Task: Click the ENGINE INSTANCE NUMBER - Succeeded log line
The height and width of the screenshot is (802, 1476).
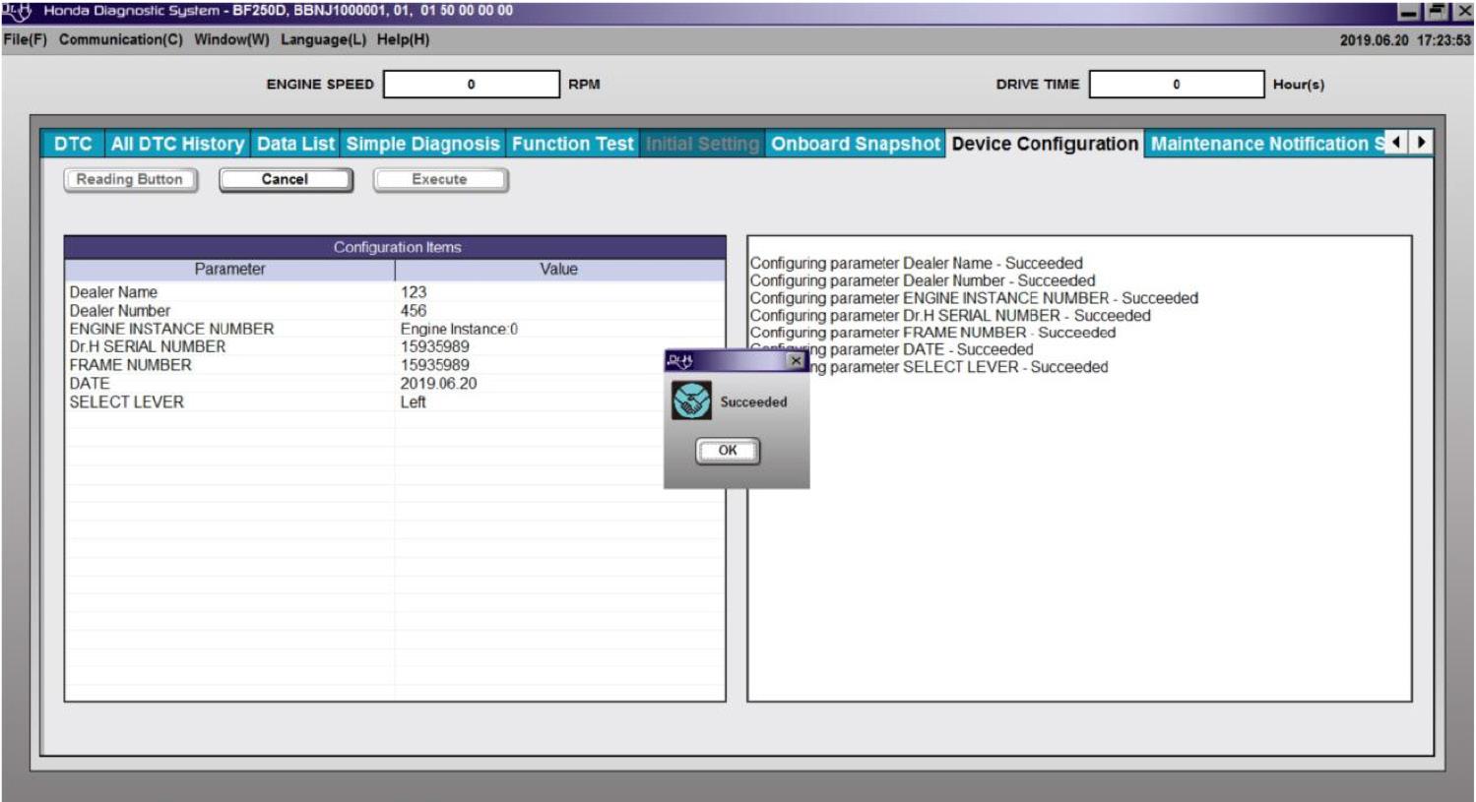Action: click(974, 298)
